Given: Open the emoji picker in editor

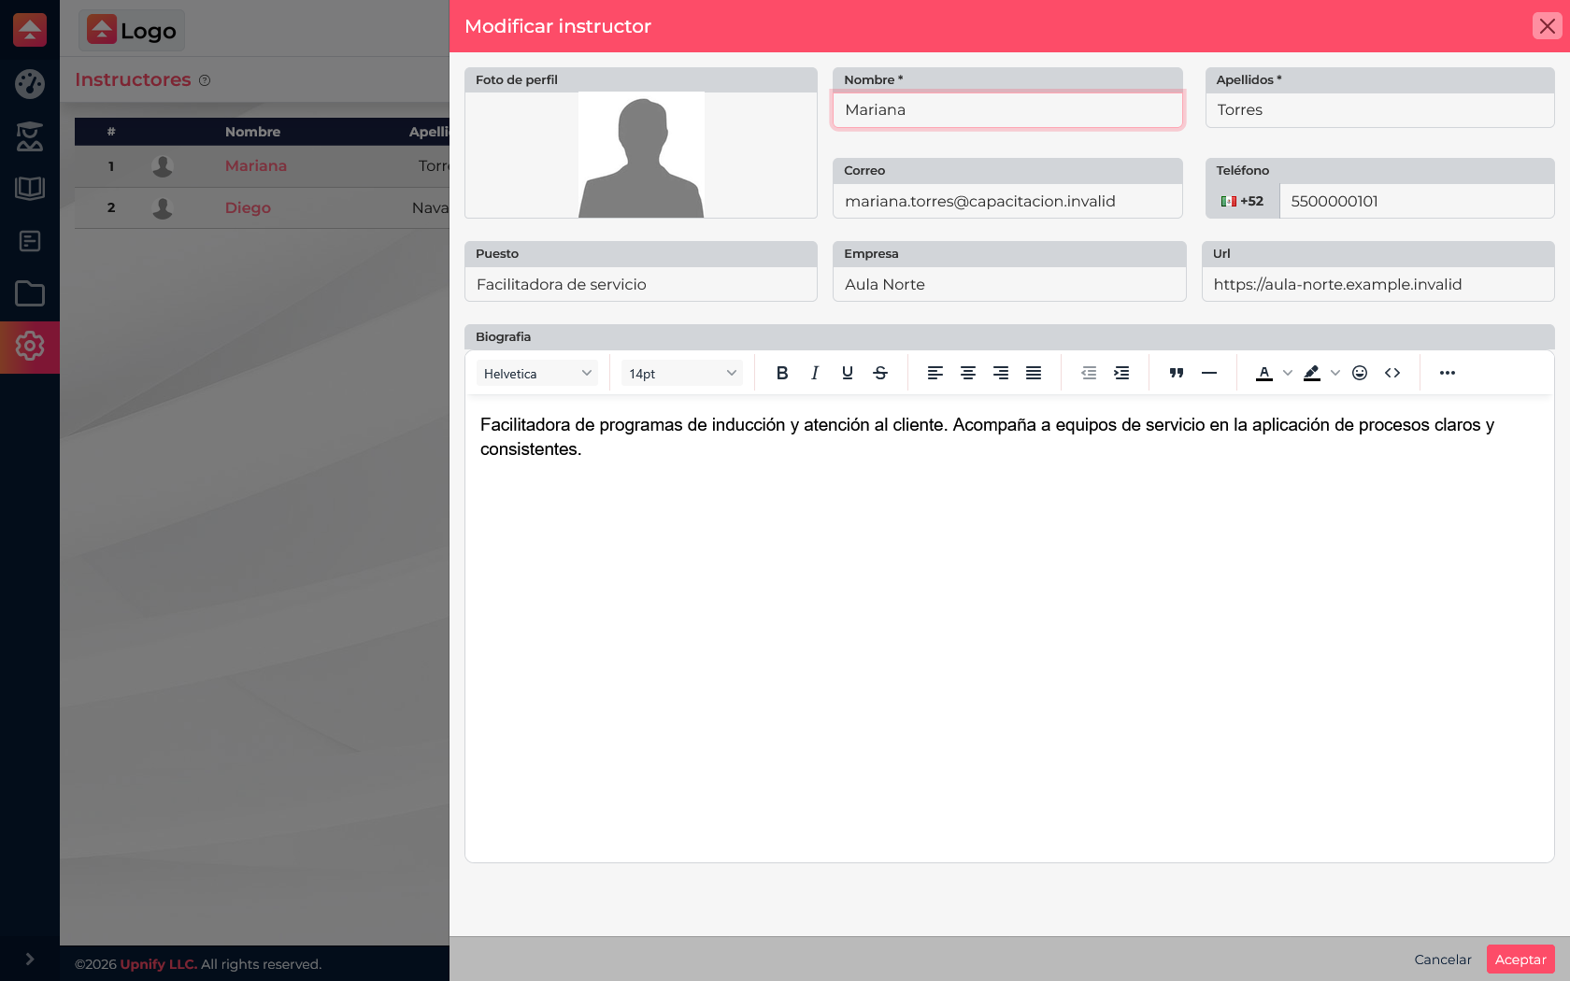Looking at the screenshot, I should click(1360, 373).
